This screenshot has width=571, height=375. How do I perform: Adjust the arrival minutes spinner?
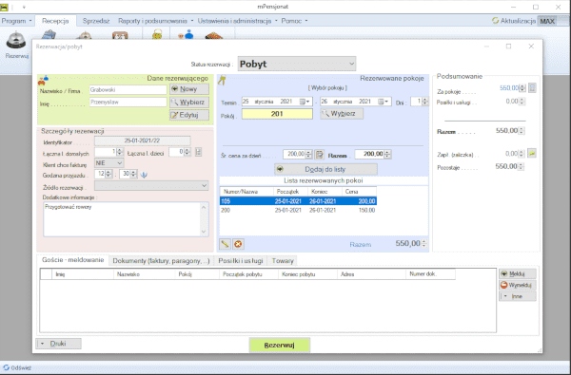click(133, 174)
